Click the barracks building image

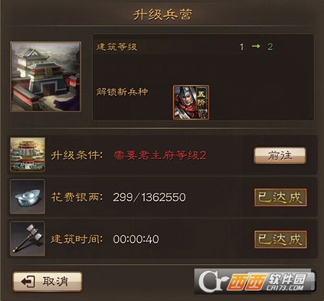[x=46, y=77]
